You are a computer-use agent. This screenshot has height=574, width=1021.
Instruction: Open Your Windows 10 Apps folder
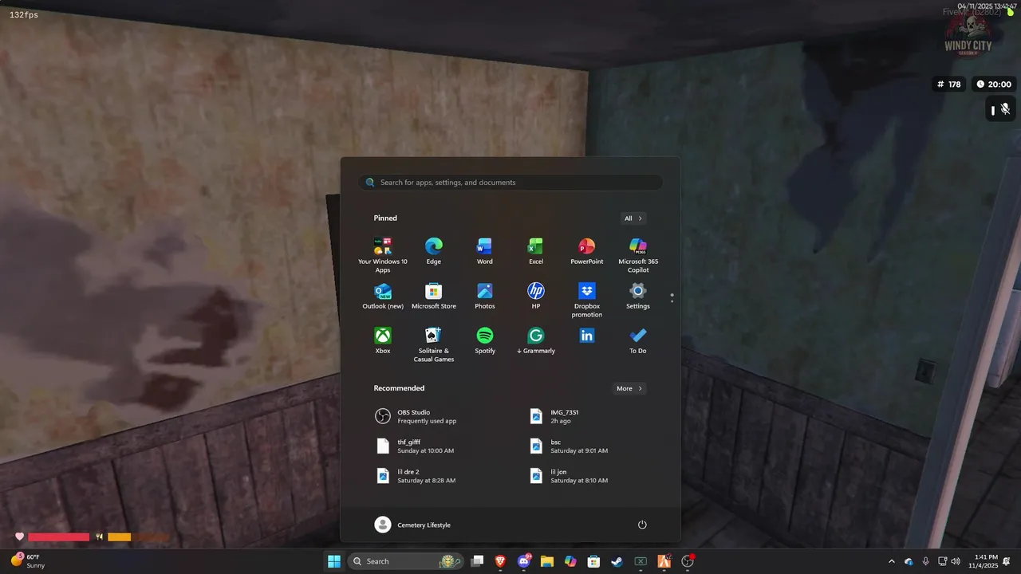point(383,255)
